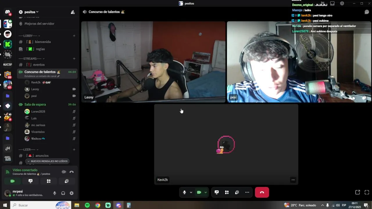Open mrpesi user profile panel
Screen dimensions: 372x209
pyautogui.click(x=26, y=193)
